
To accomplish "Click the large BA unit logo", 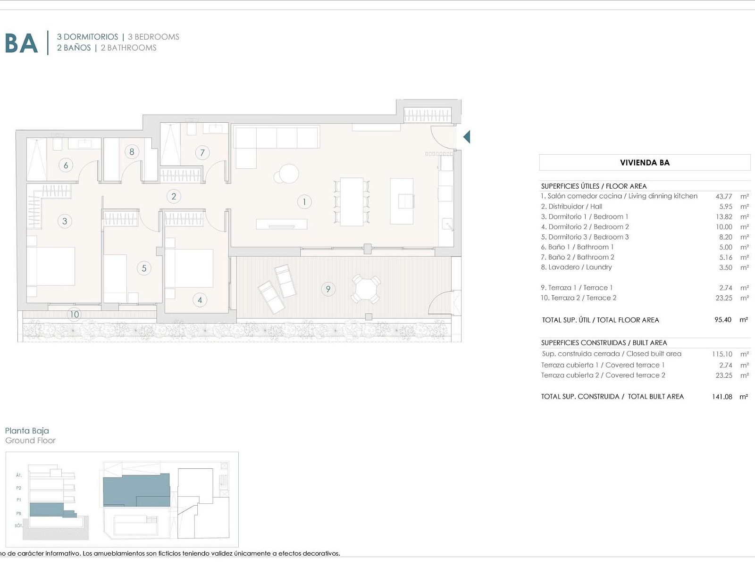I will (21, 43).
